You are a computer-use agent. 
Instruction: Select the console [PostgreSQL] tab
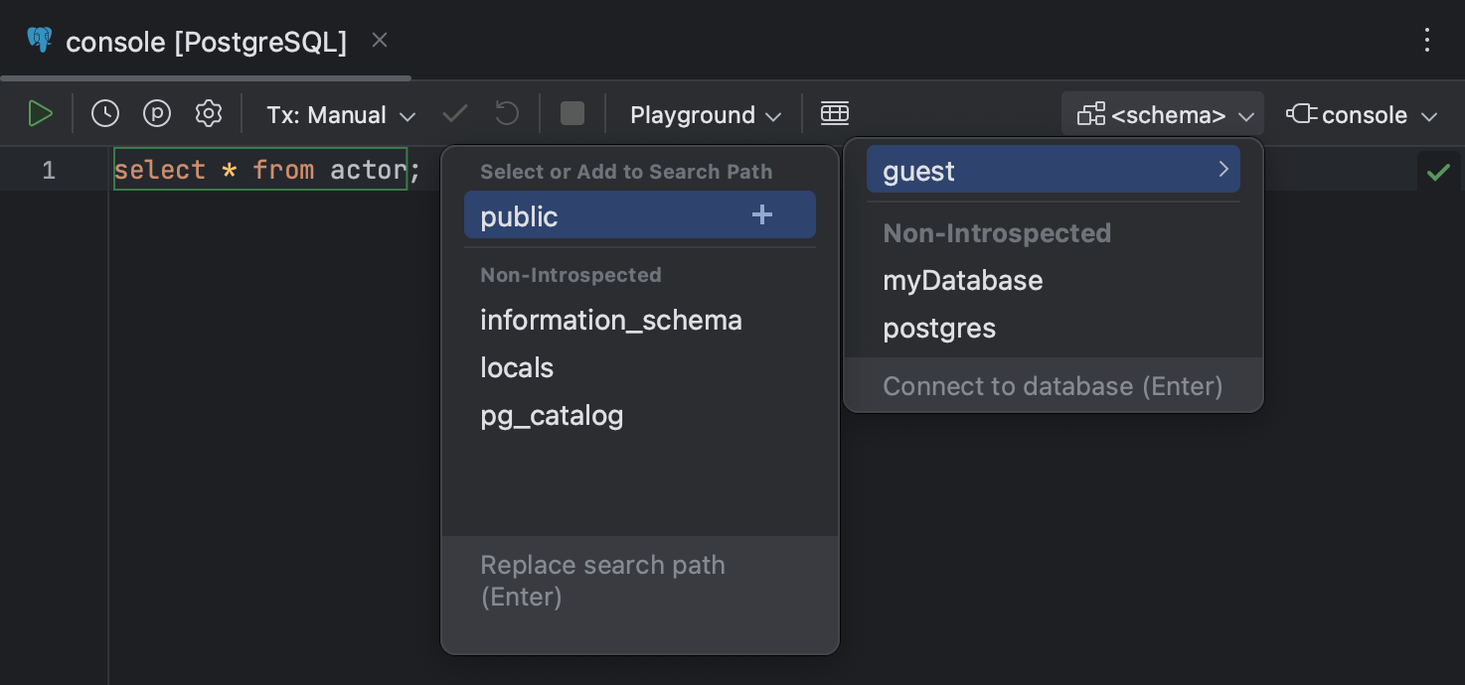coord(204,42)
